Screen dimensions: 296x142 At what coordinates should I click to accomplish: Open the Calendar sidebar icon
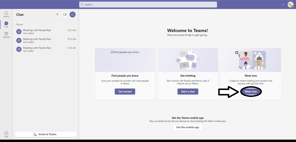[x=6, y=34]
